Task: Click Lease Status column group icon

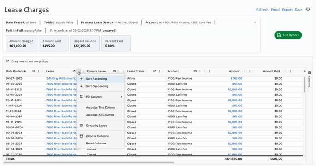Action: pyautogui.click(x=155, y=71)
